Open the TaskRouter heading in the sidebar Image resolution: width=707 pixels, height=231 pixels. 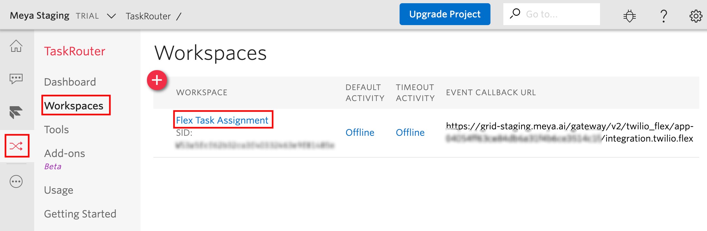75,51
